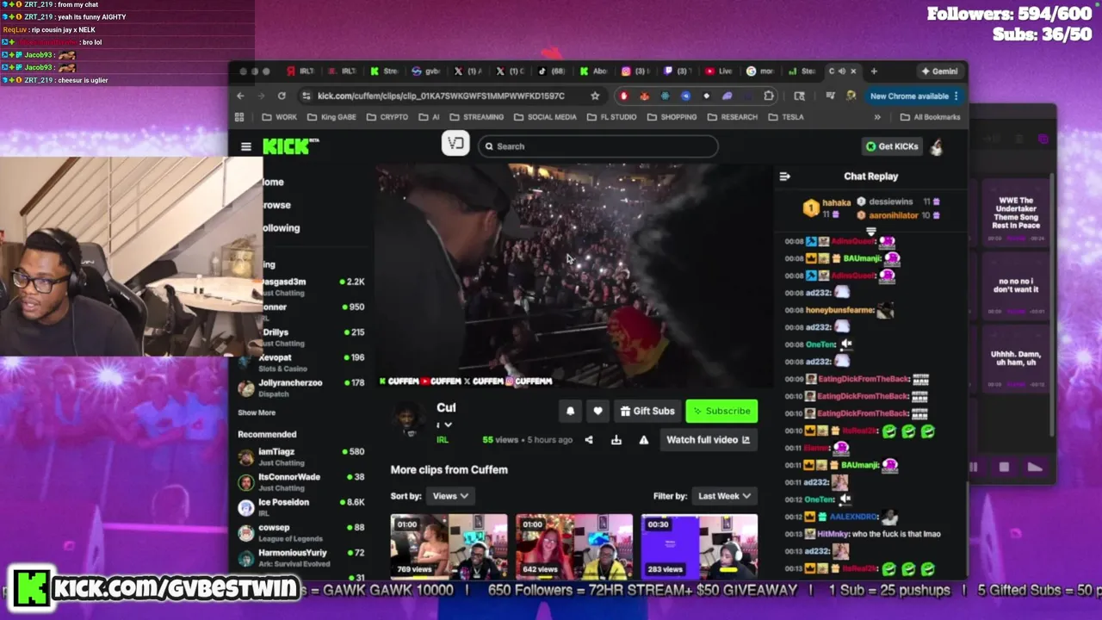Switch to the Instagram browser tab
This screenshot has height=620, width=1102.
point(635,71)
